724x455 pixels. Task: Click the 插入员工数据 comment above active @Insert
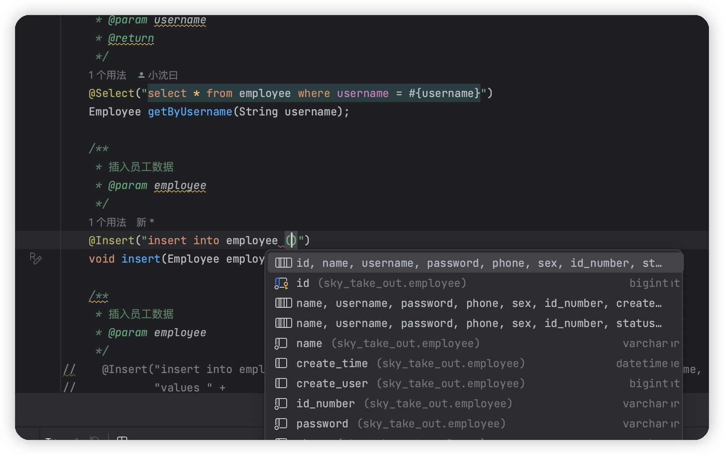(x=141, y=167)
